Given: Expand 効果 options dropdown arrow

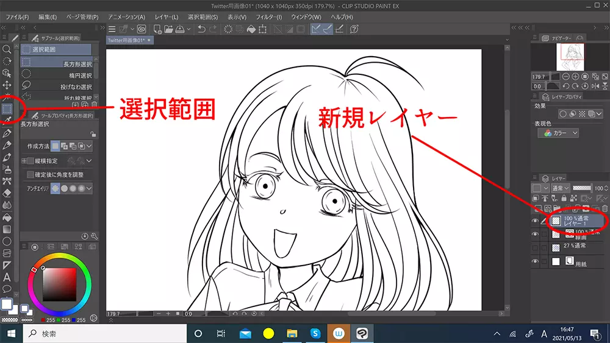Looking at the screenshot, I should tap(599, 114).
